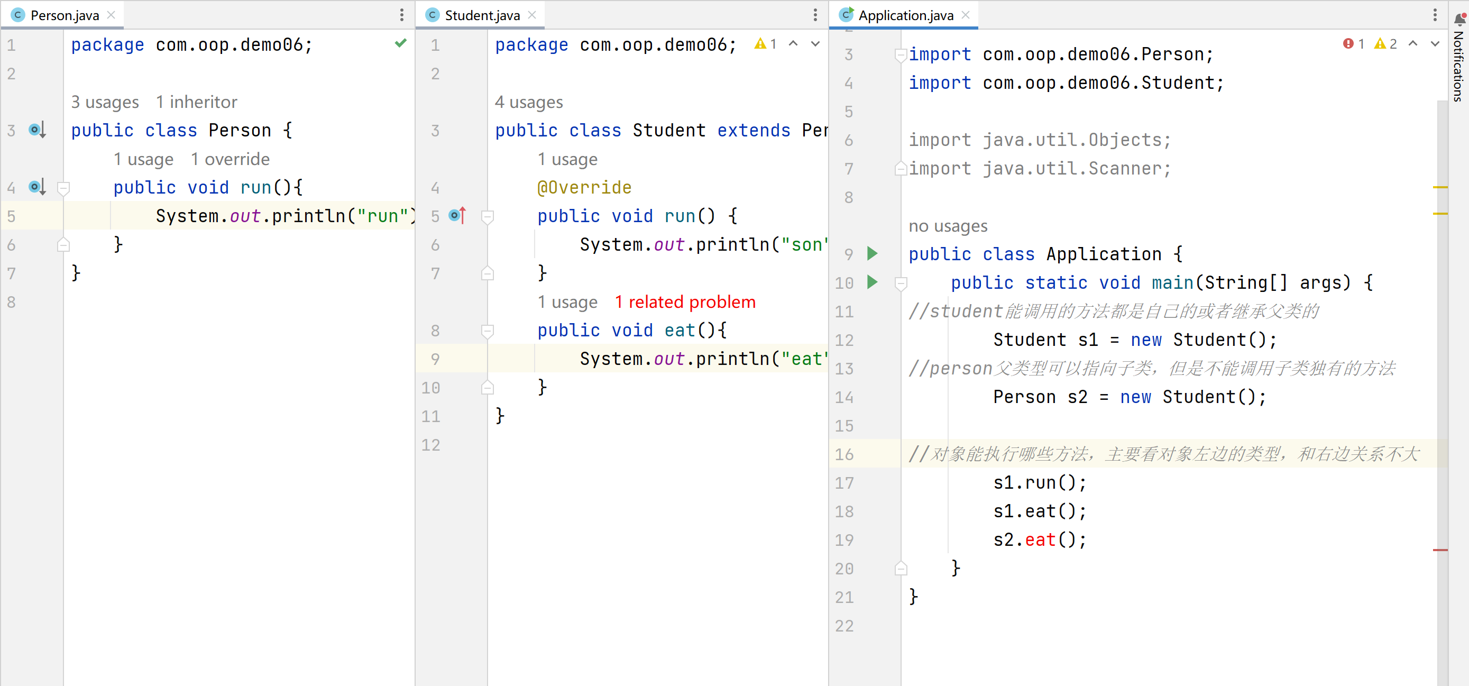Viewport: 1469px width, 686px height.
Task: Close the Person.java tab
Action: (x=111, y=15)
